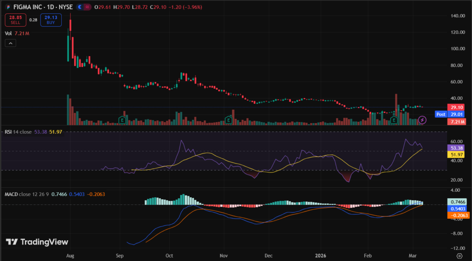This screenshot has height=261, width=472.
Task: Open the earnings marker near September
Action: pos(123,119)
